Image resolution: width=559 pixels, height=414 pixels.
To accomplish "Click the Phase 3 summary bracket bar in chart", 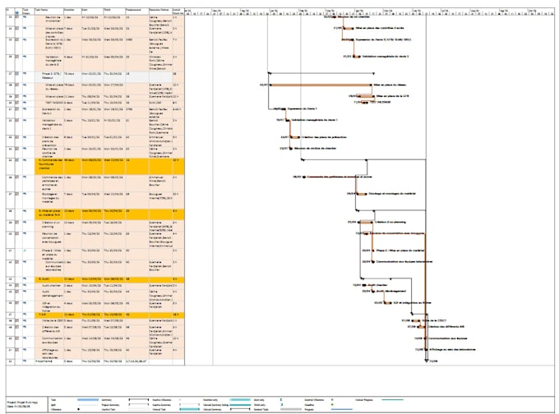I will point(321,73).
